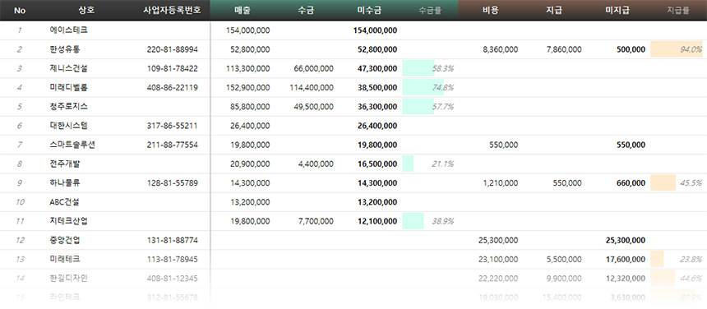Select collection value 114,400,000
Viewport: 707px width, 309px height.
coord(312,87)
